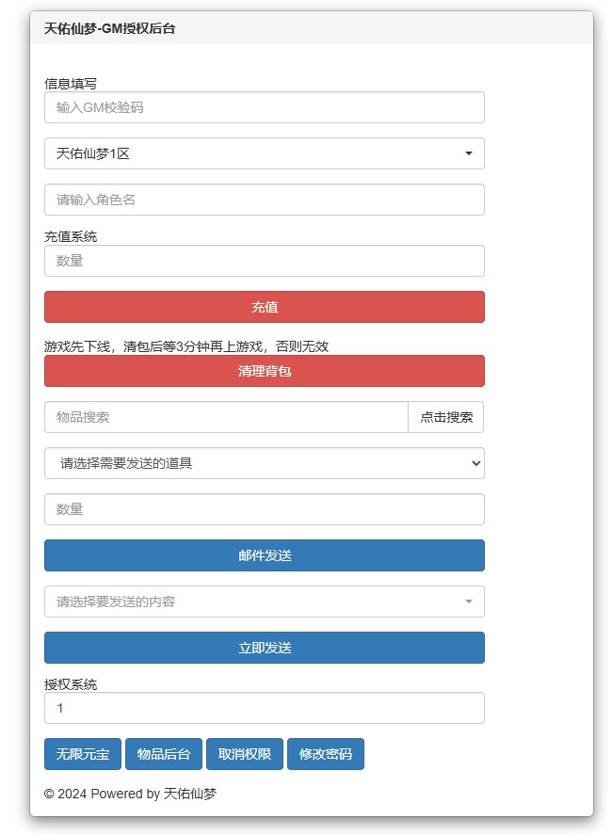Click the 无限元宝 unlimited yuanbao button
Viewport: 612px width, 835px height.
(x=82, y=754)
